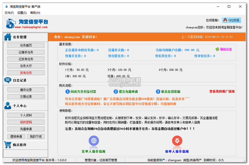This screenshot has height=165, width=249.
Task: Click the 6个月: 200.00 元 price
Action: (x=171, y=70)
